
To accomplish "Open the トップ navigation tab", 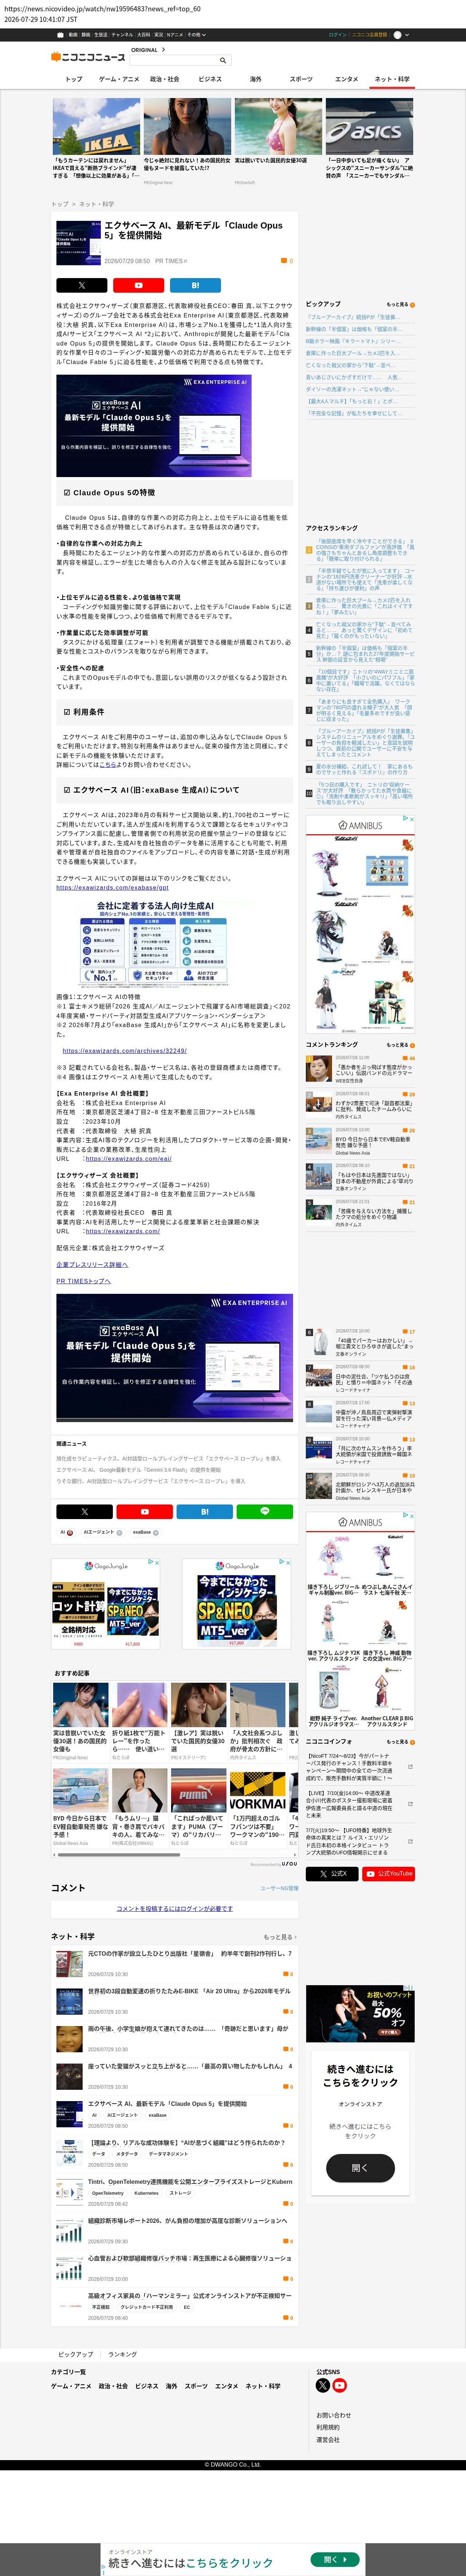I will [x=74, y=79].
